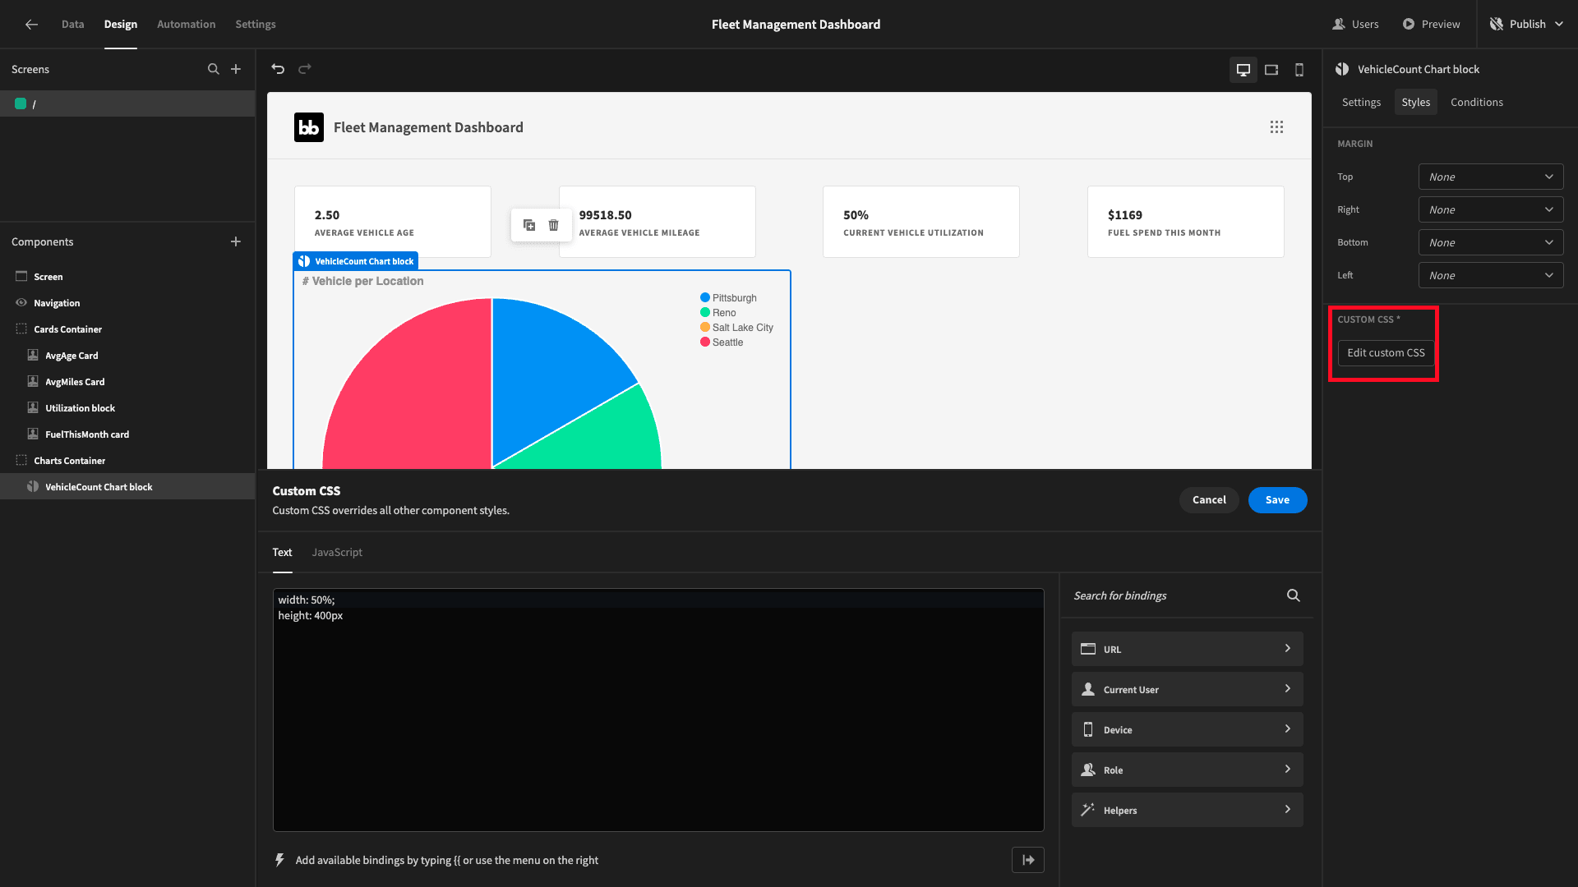Screen dimensions: 1578x887
Task: Expand the Current User bindings category
Action: tap(1187, 689)
